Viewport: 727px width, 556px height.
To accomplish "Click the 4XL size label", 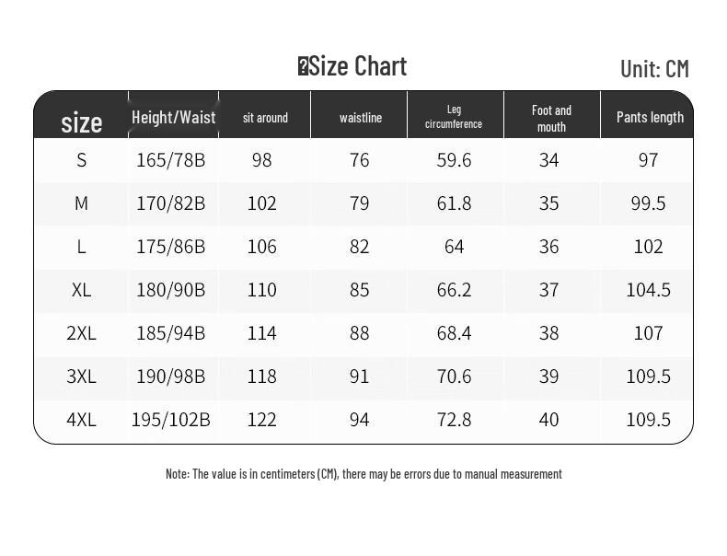I will (x=82, y=420).
